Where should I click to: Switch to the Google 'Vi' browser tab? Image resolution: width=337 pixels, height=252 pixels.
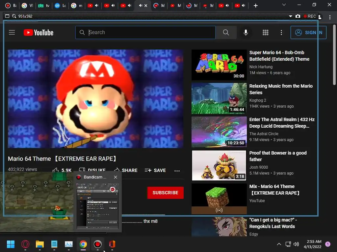[x=27, y=6]
